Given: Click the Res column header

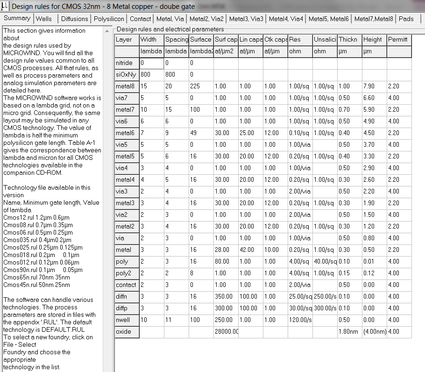Looking at the screenshot, I should [x=300, y=40].
